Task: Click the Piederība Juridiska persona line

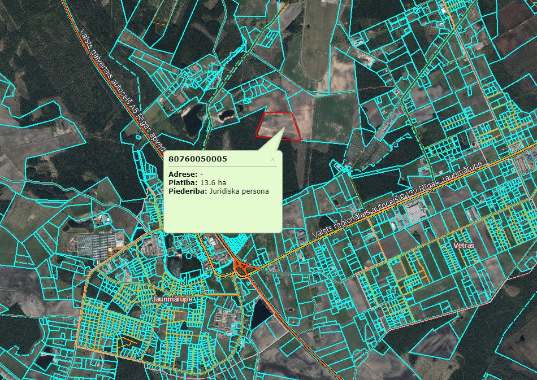Action: click(219, 191)
